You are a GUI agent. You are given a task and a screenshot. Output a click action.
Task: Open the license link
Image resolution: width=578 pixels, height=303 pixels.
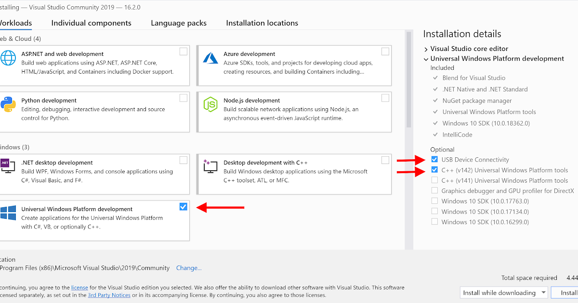click(x=79, y=288)
